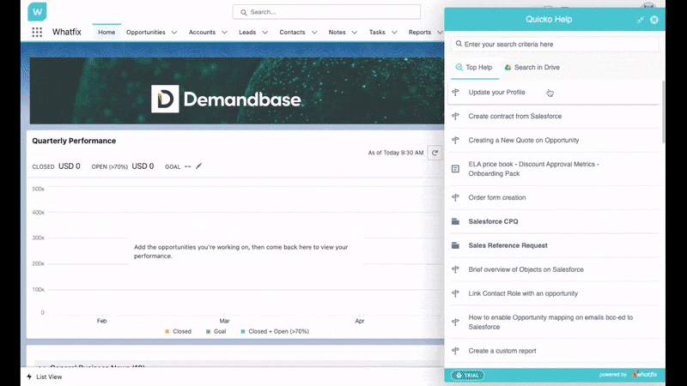Click the Whatfix W logo icon
Viewport: 687px width, 386px height.
click(37, 12)
